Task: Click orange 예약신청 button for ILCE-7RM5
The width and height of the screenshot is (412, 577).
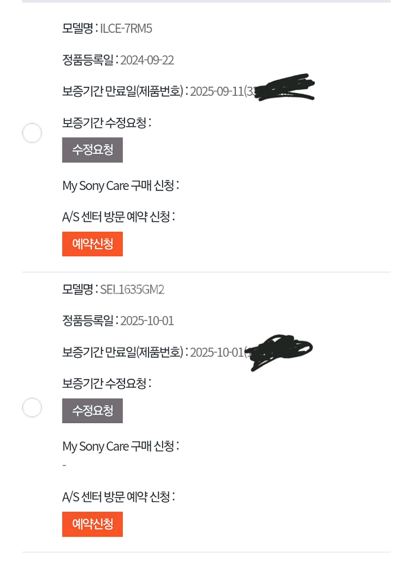Action: (92, 244)
